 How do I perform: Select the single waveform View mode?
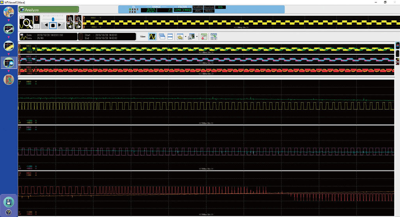[x=152, y=37]
